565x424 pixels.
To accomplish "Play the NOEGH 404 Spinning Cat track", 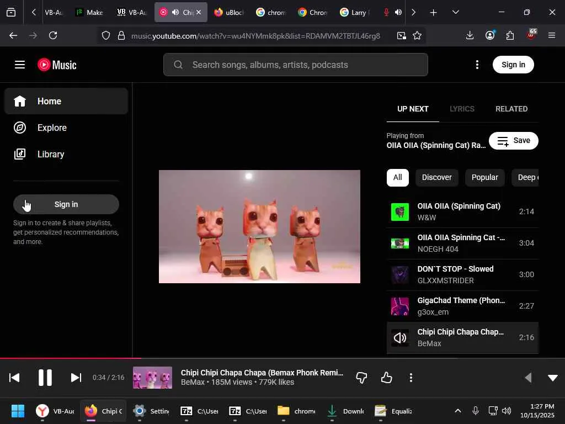I will click(462, 243).
